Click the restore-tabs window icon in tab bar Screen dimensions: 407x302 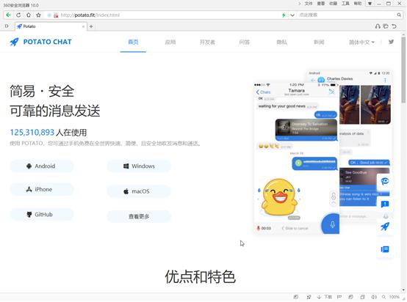(386, 26)
